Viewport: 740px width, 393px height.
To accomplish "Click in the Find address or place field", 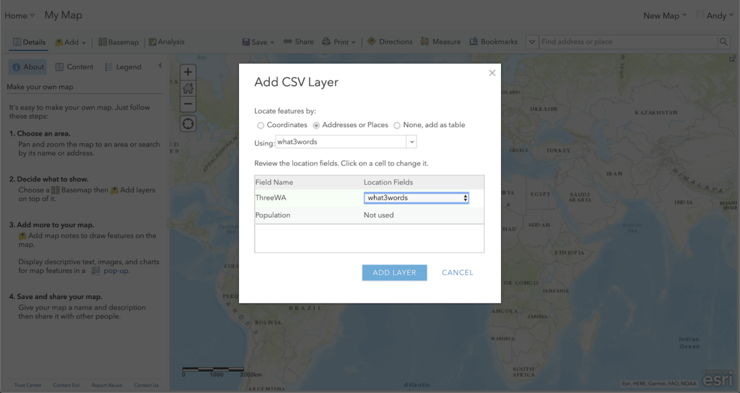I will coord(628,42).
